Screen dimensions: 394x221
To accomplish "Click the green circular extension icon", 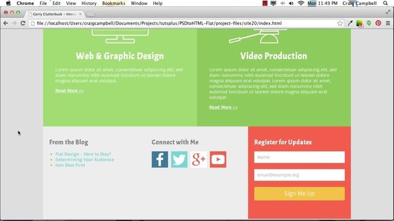I will pos(369,23).
